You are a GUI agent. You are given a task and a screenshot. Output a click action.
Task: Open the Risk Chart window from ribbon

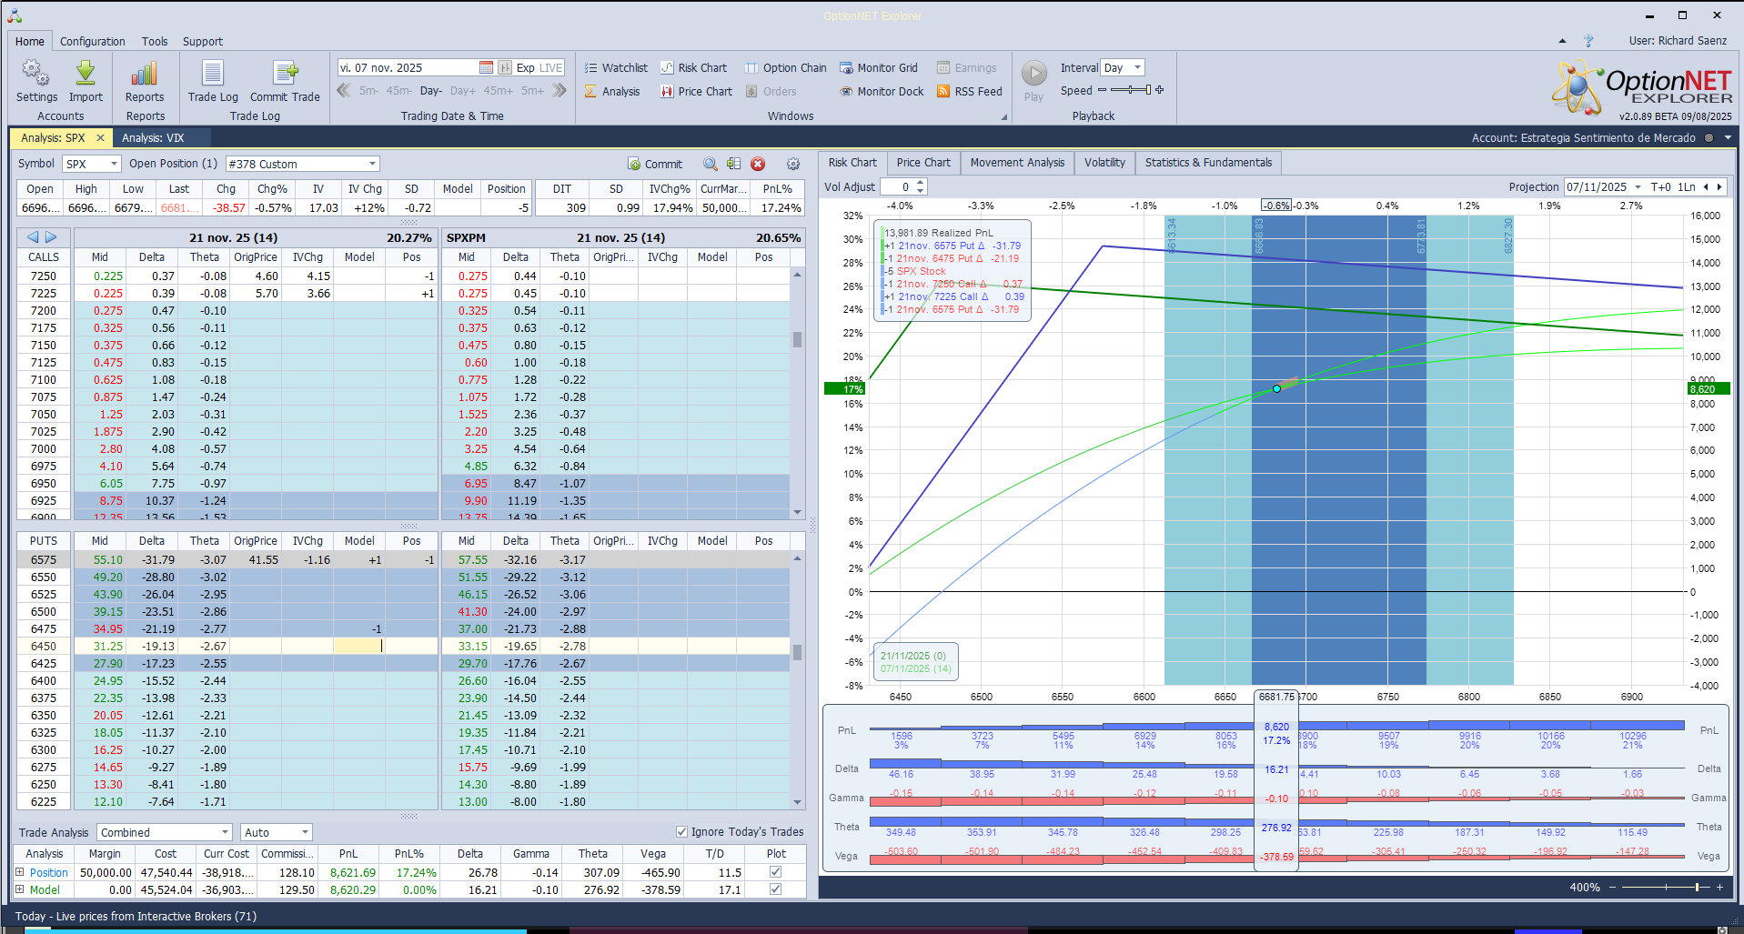point(693,67)
